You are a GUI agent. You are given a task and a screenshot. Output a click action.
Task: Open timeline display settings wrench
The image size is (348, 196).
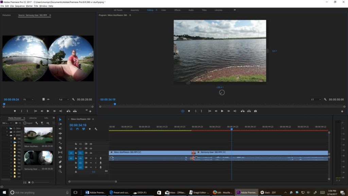[x=96, y=129]
